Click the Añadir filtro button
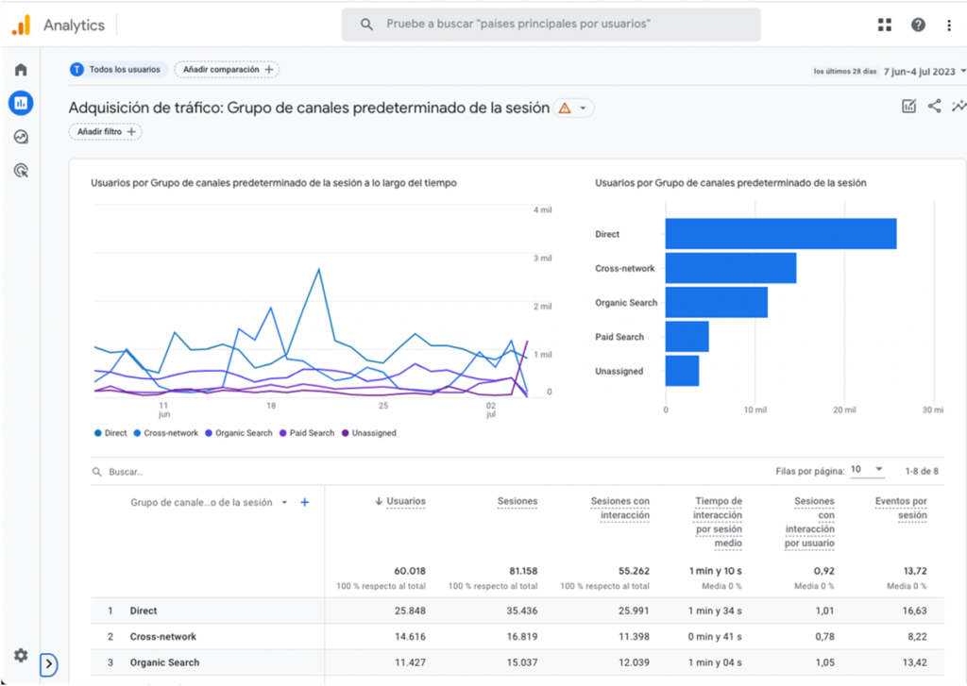This screenshot has width=967, height=686. [x=105, y=132]
